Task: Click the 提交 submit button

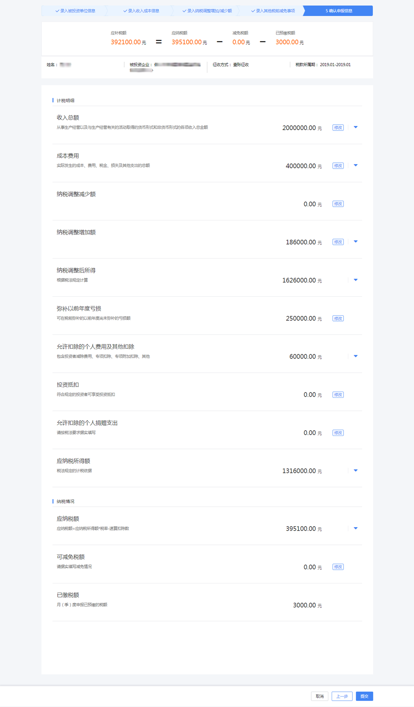Action: pyautogui.click(x=364, y=696)
